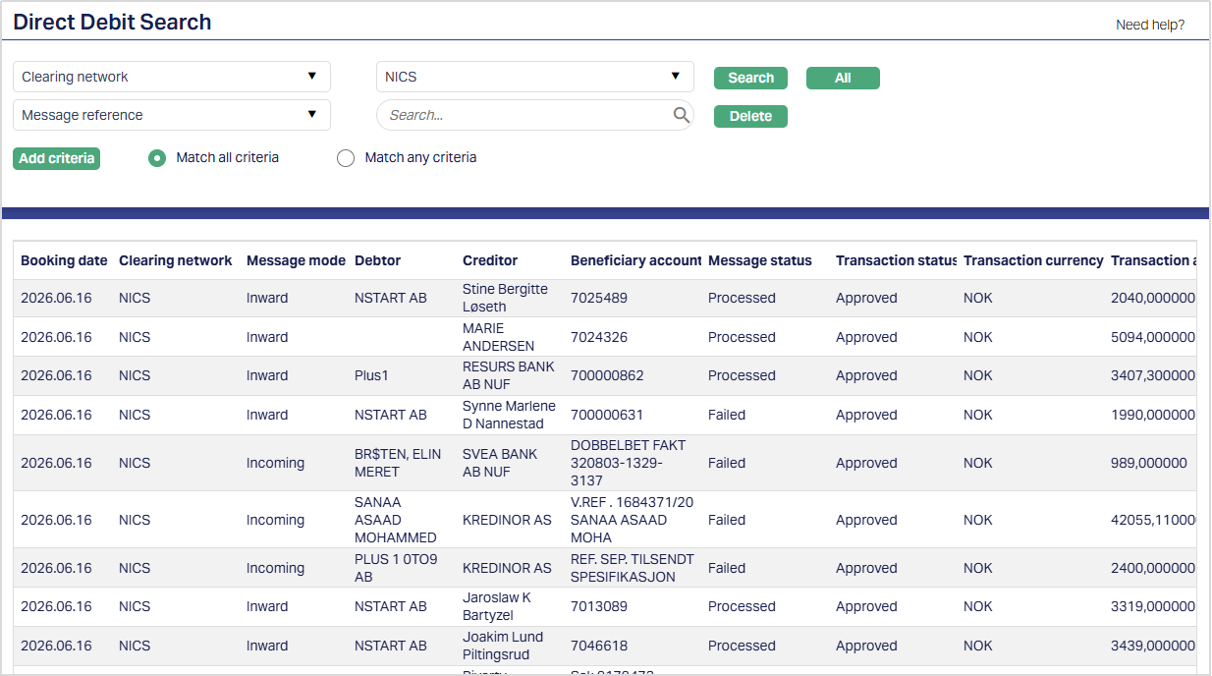Click amount 3407,300000 cell
This screenshot has width=1212, height=676.
click(1153, 375)
